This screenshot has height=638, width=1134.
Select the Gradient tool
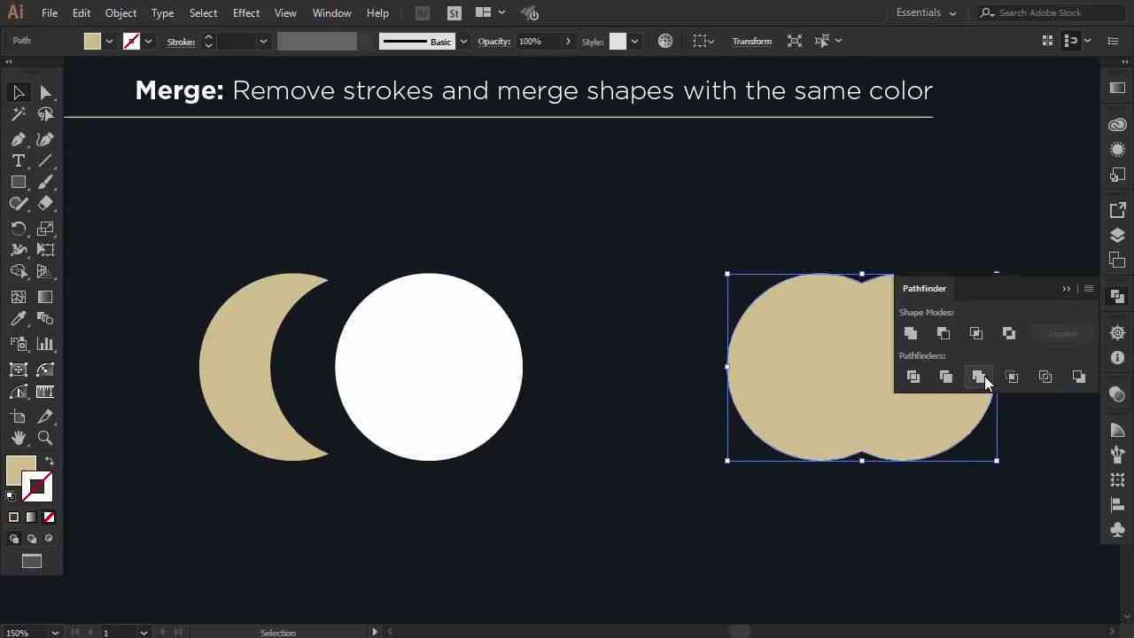tap(45, 297)
